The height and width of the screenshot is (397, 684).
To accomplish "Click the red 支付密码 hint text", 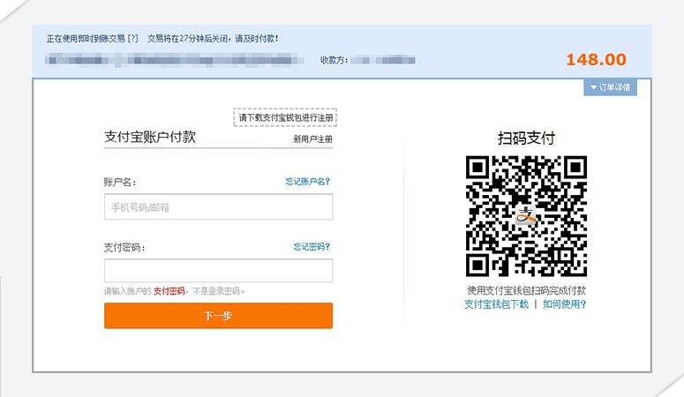I will pyautogui.click(x=169, y=291).
